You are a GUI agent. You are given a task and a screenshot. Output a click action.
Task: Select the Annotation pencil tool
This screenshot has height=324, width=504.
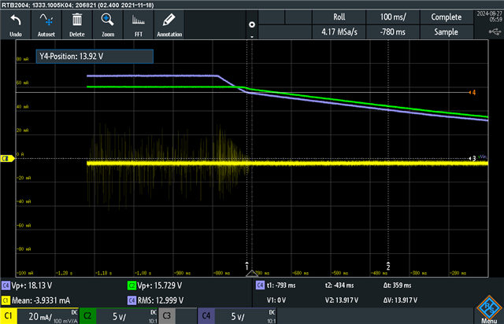click(x=169, y=24)
